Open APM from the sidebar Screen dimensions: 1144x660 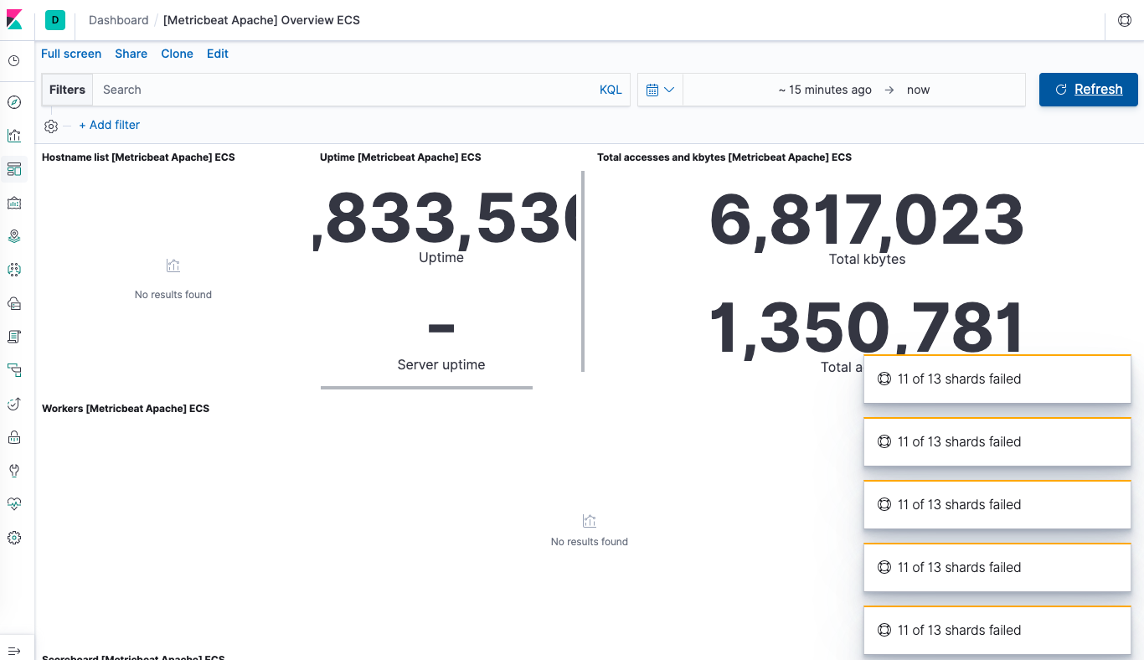point(14,370)
